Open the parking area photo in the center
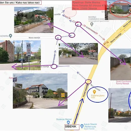Viewport: 131px width, 131px height. tap(78, 54)
